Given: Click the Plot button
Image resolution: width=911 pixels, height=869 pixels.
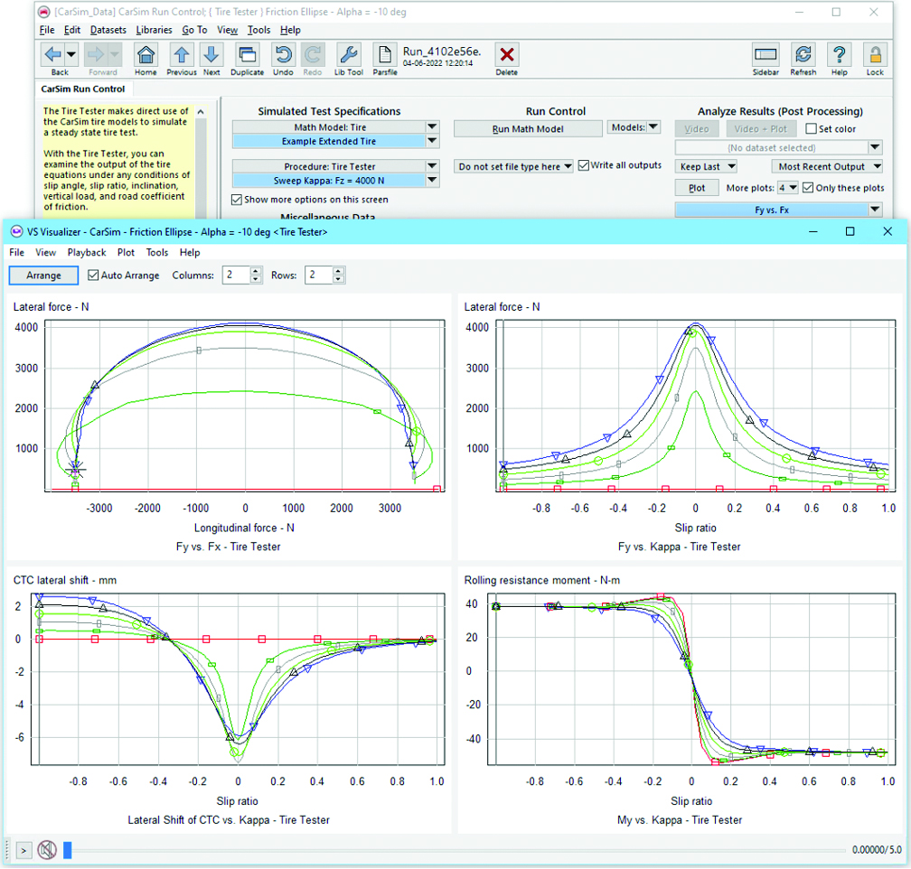Looking at the screenshot, I should 697,188.
